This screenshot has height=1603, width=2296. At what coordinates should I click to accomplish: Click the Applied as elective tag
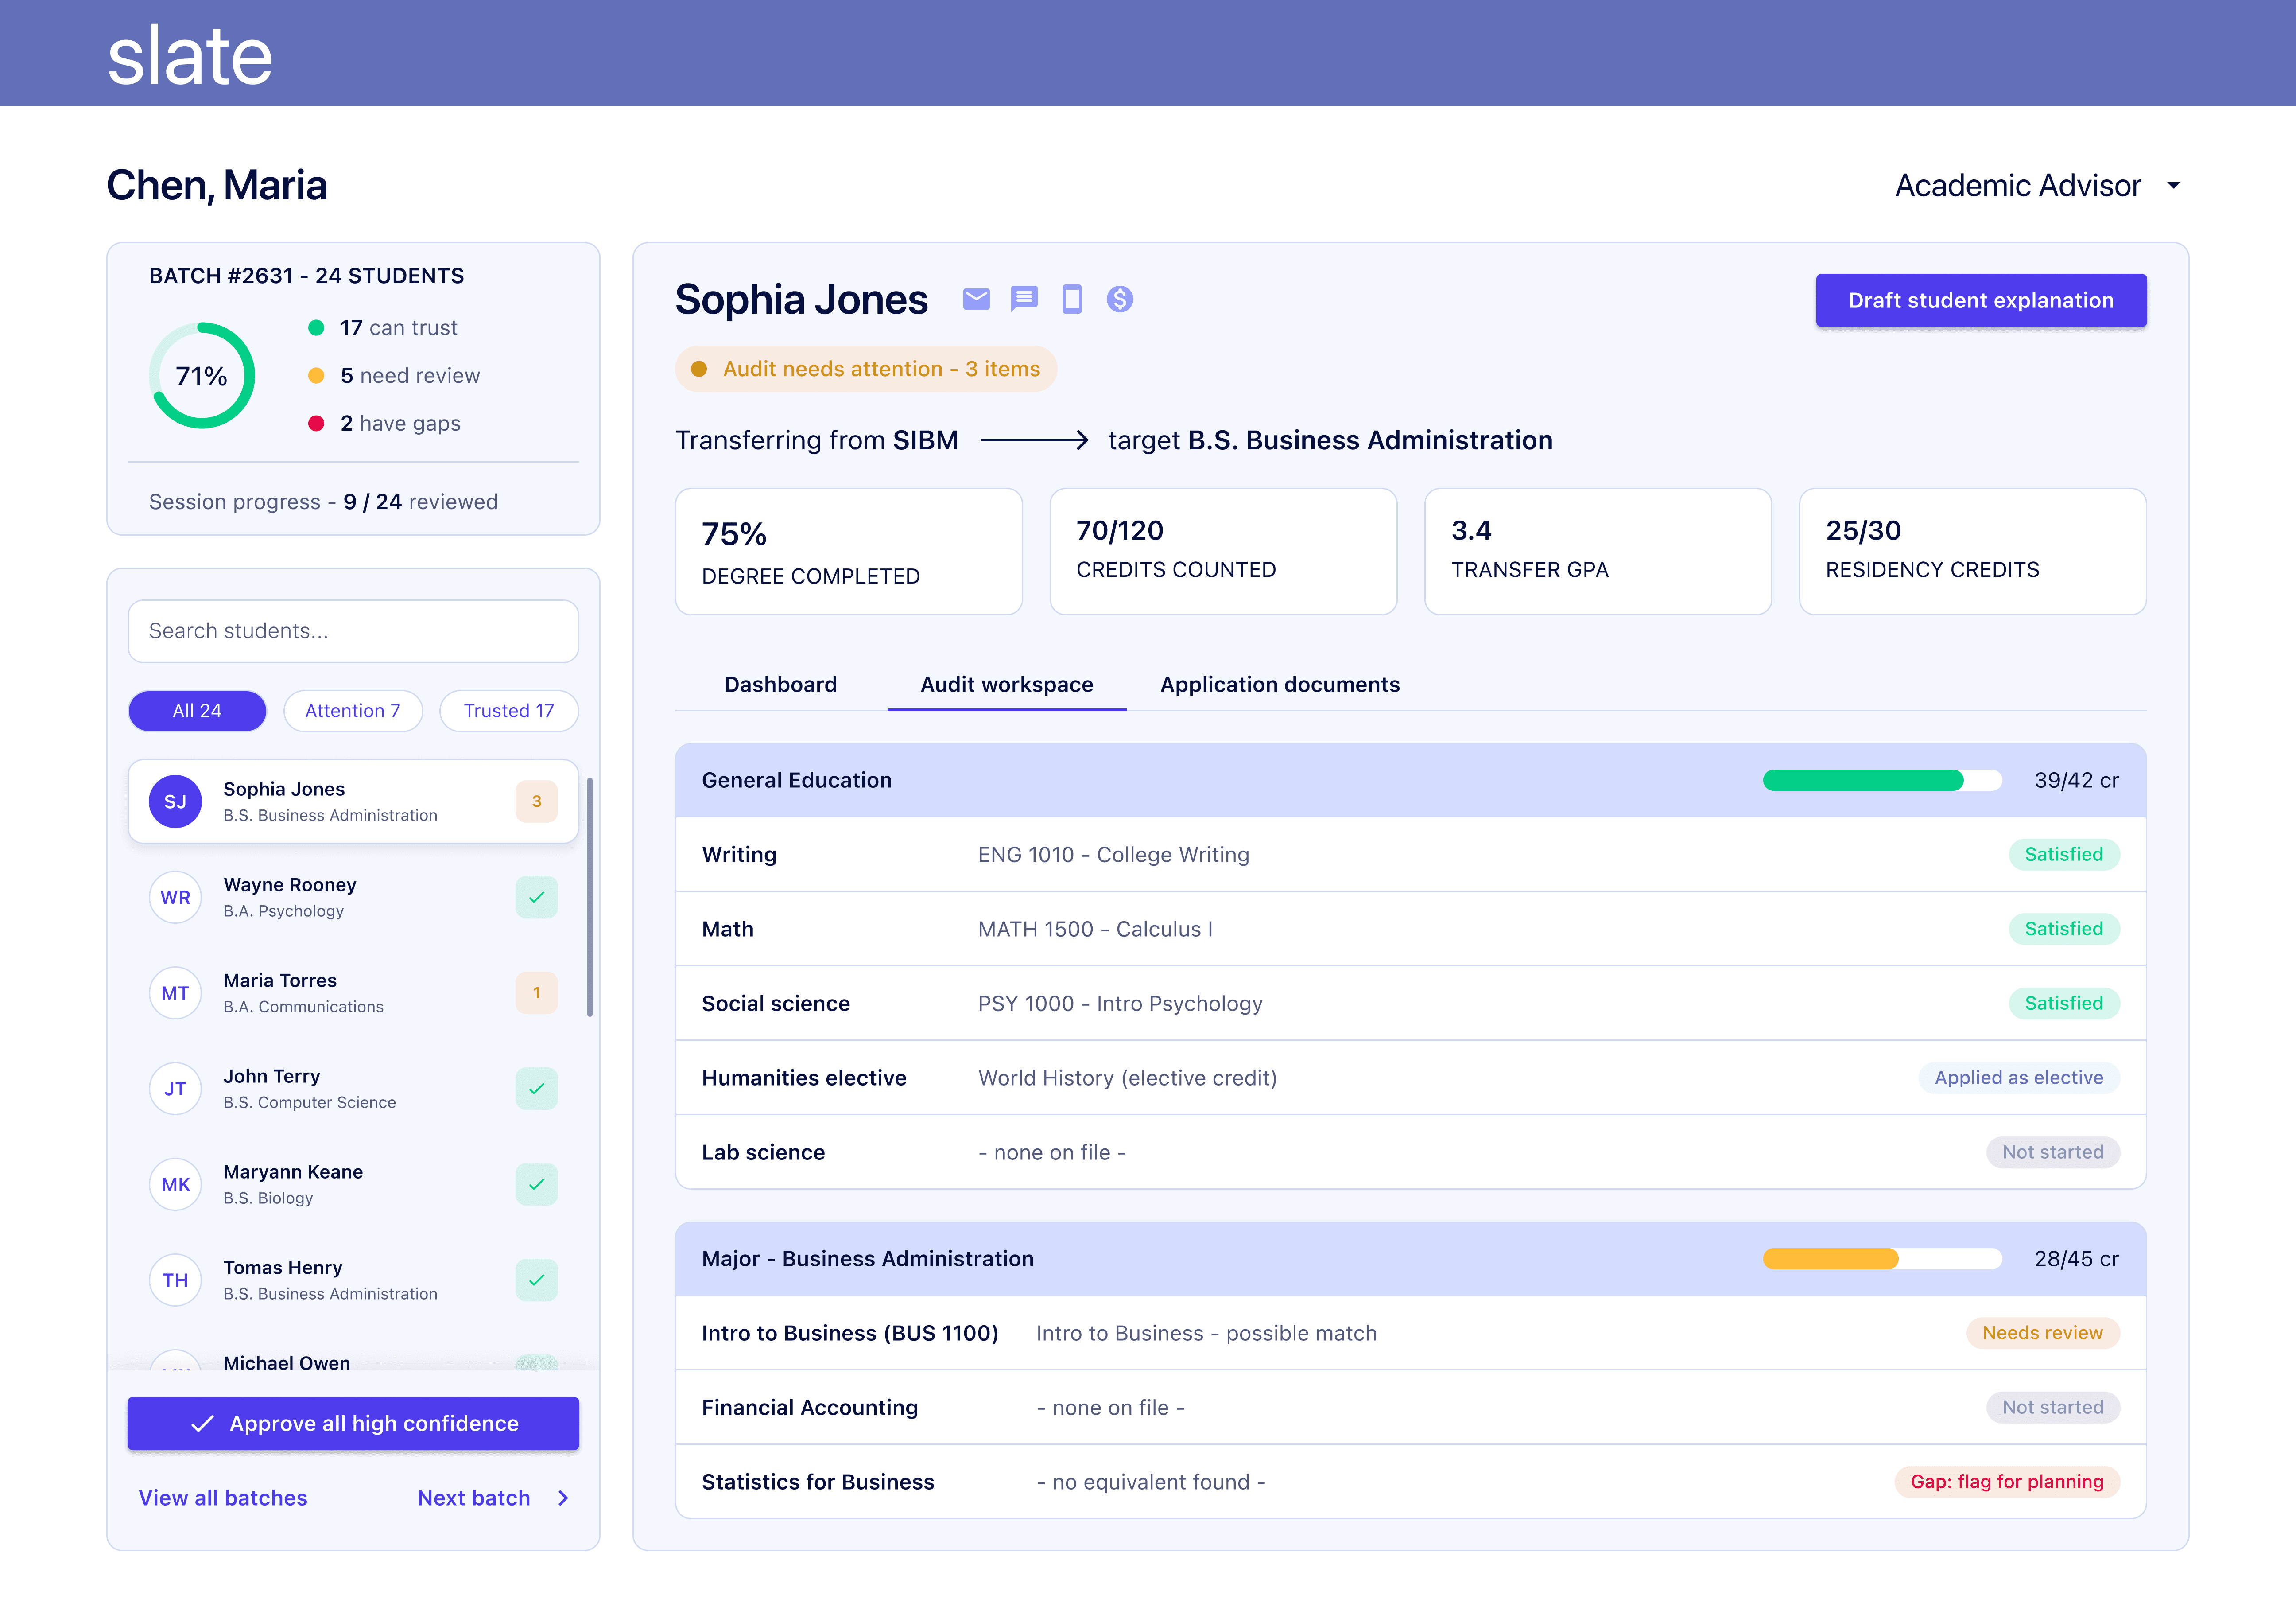[x=2019, y=1078]
